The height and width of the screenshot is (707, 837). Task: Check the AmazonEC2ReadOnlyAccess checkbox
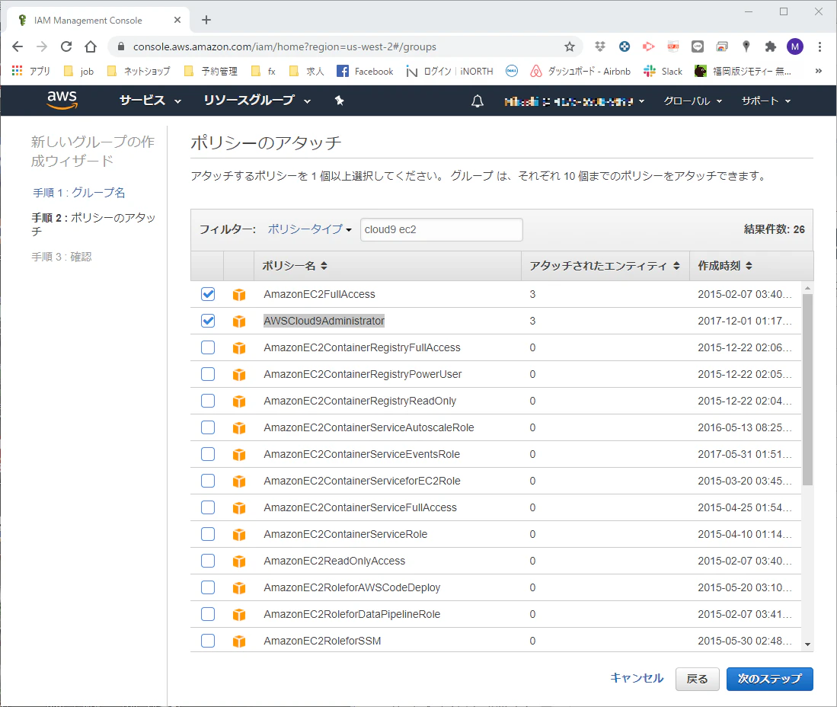tap(208, 561)
